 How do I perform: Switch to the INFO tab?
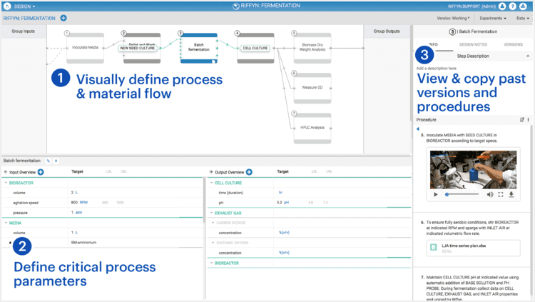(433, 44)
